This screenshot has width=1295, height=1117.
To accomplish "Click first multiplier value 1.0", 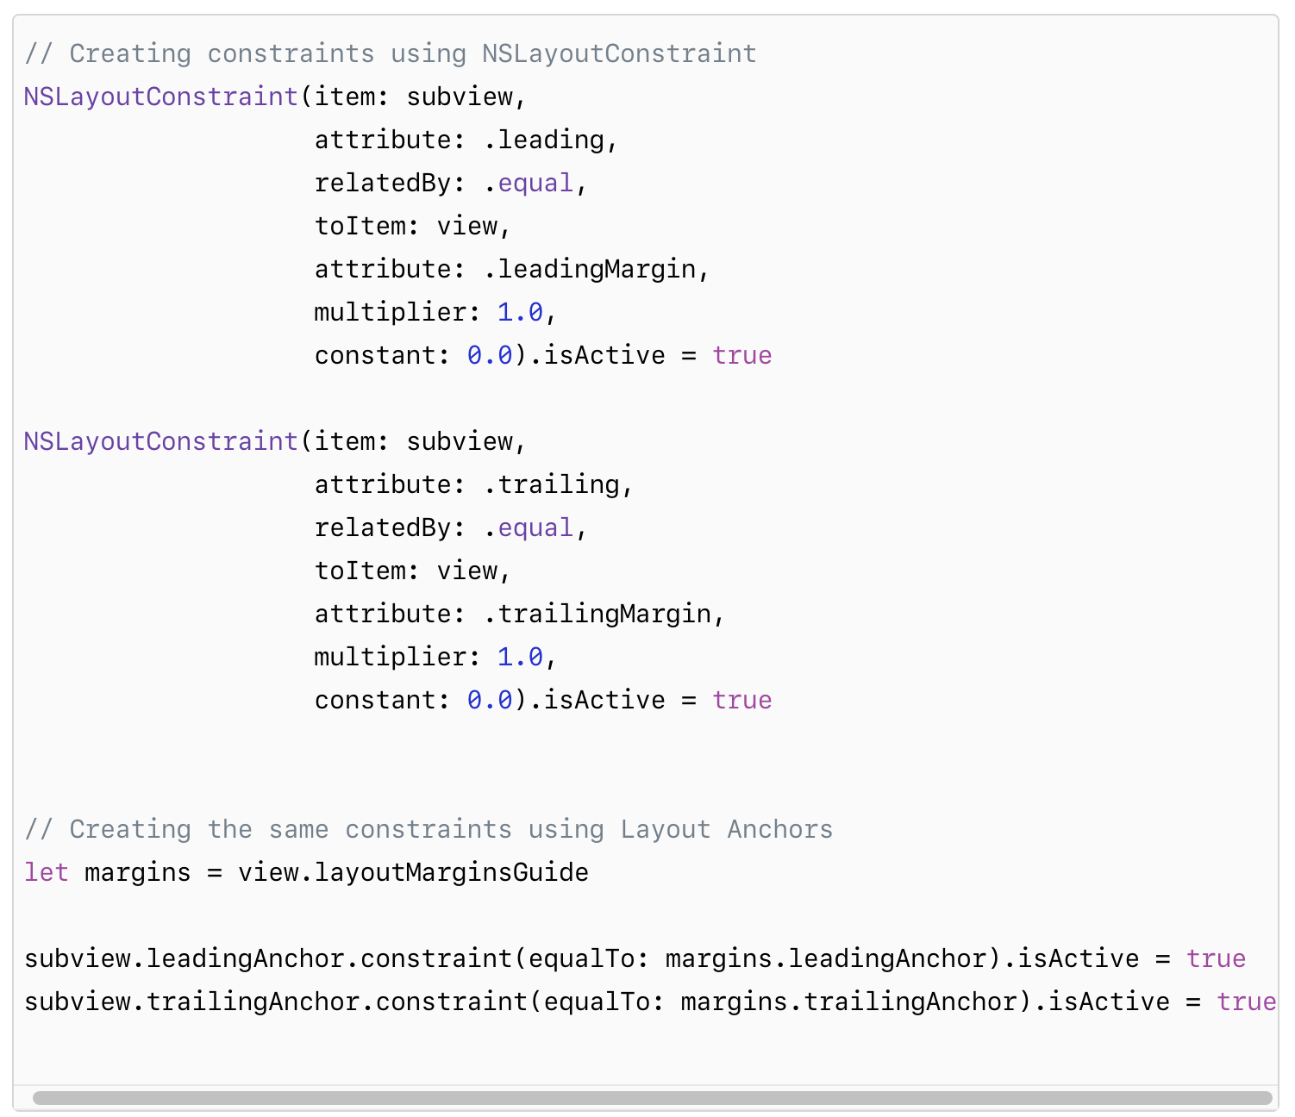I will tap(521, 312).
